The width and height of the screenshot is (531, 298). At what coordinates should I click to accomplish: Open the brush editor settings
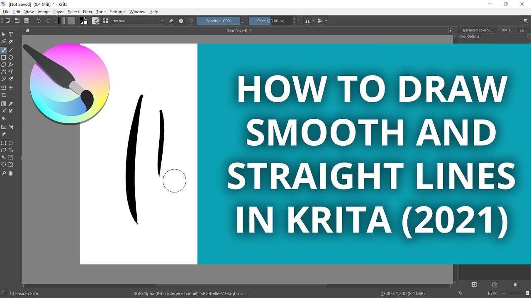pos(95,21)
